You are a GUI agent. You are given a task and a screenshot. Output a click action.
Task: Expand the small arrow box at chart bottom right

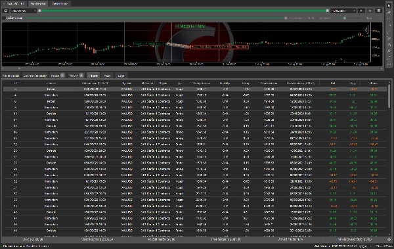339,60
